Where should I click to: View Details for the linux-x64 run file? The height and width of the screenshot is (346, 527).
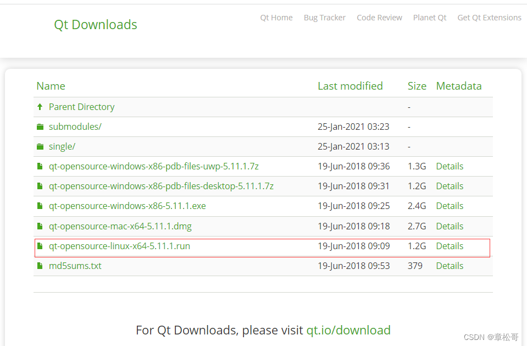[x=450, y=246]
